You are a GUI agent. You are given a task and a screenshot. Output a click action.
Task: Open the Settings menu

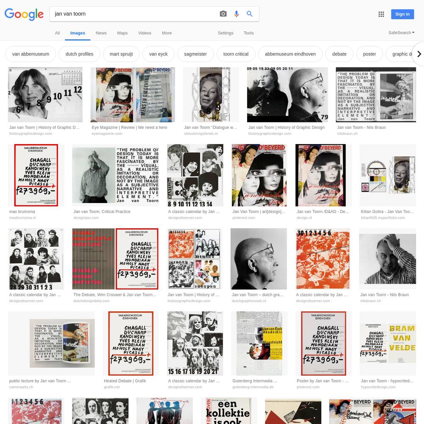(x=226, y=33)
